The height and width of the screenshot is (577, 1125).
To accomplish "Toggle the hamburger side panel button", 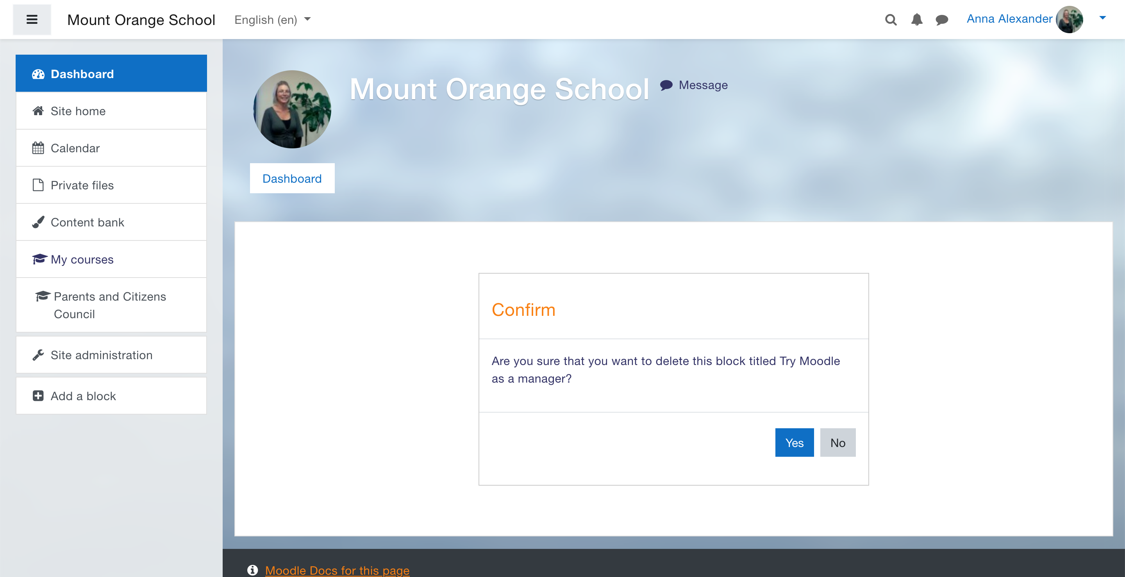I will pyautogui.click(x=32, y=19).
